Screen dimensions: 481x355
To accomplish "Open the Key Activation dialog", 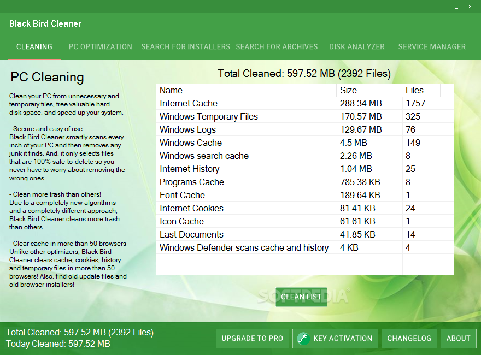I will tap(335, 339).
